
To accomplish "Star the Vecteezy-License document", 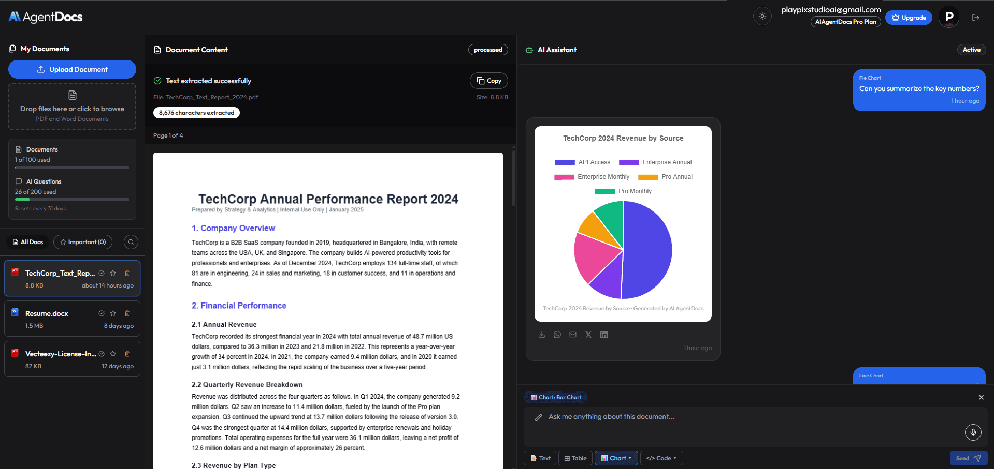I will (x=113, y=354).
